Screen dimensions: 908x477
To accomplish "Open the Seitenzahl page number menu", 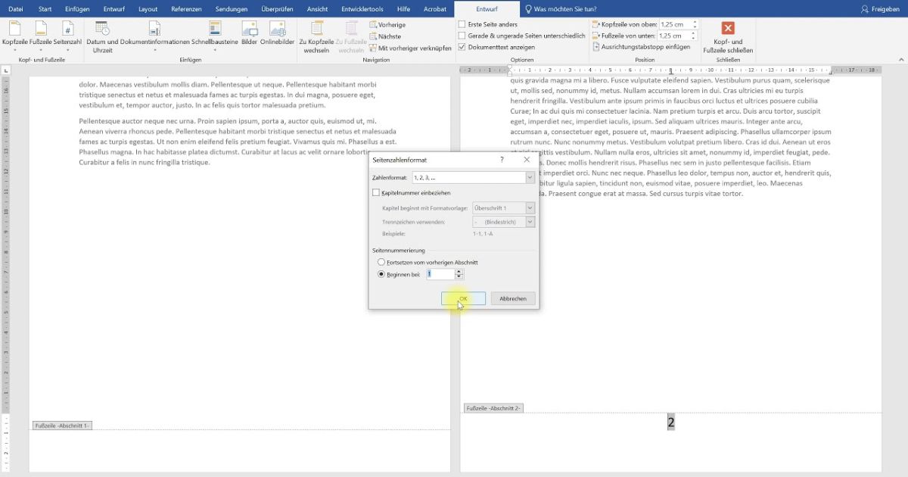I will pyautogui.click(x=67, y=36).
